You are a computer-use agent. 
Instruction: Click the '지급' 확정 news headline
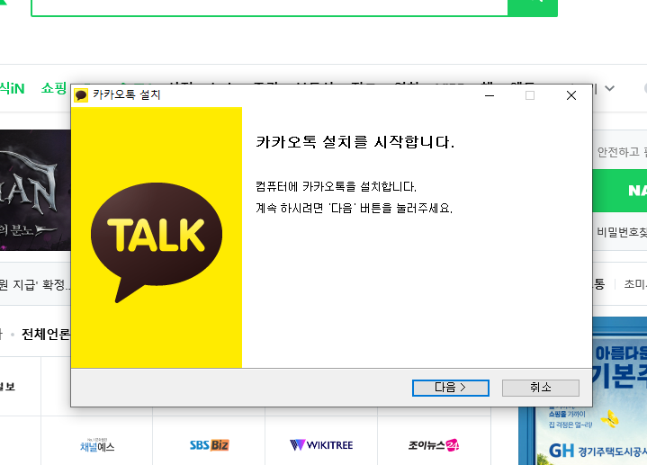tap(35, 285)
